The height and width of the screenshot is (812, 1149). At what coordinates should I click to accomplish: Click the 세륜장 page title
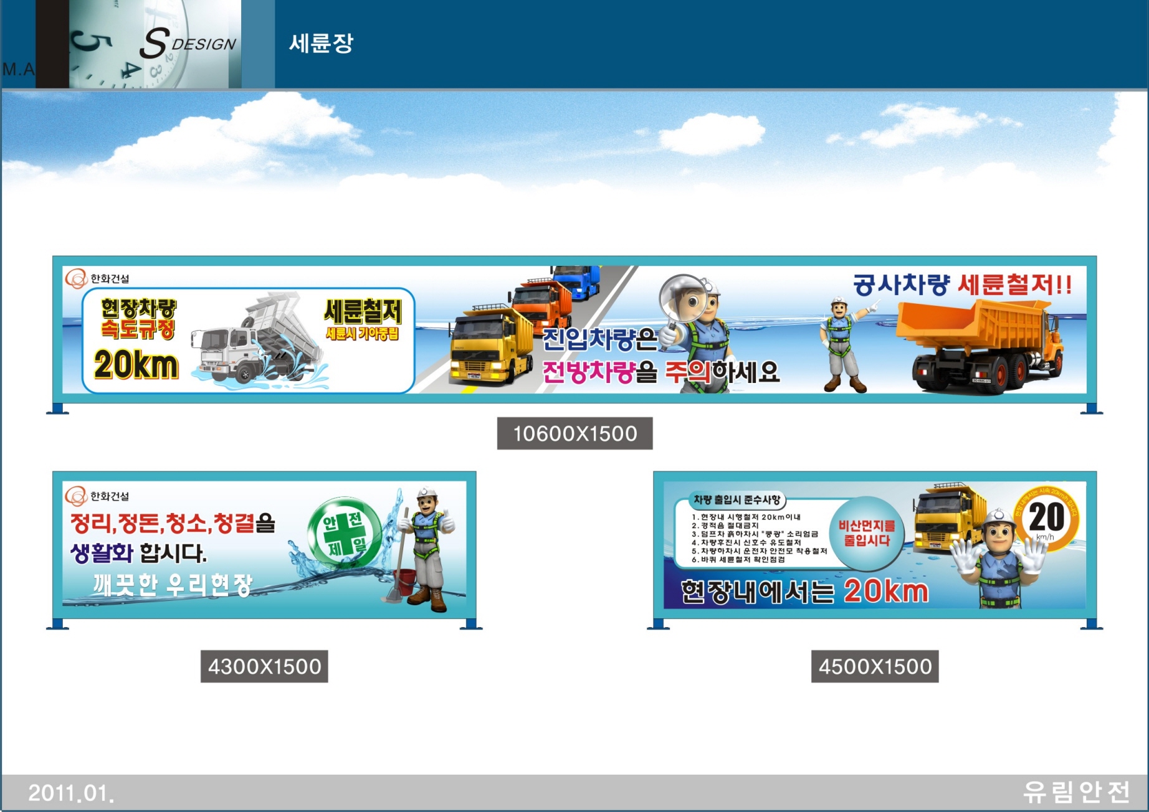(x=321, y=44)
